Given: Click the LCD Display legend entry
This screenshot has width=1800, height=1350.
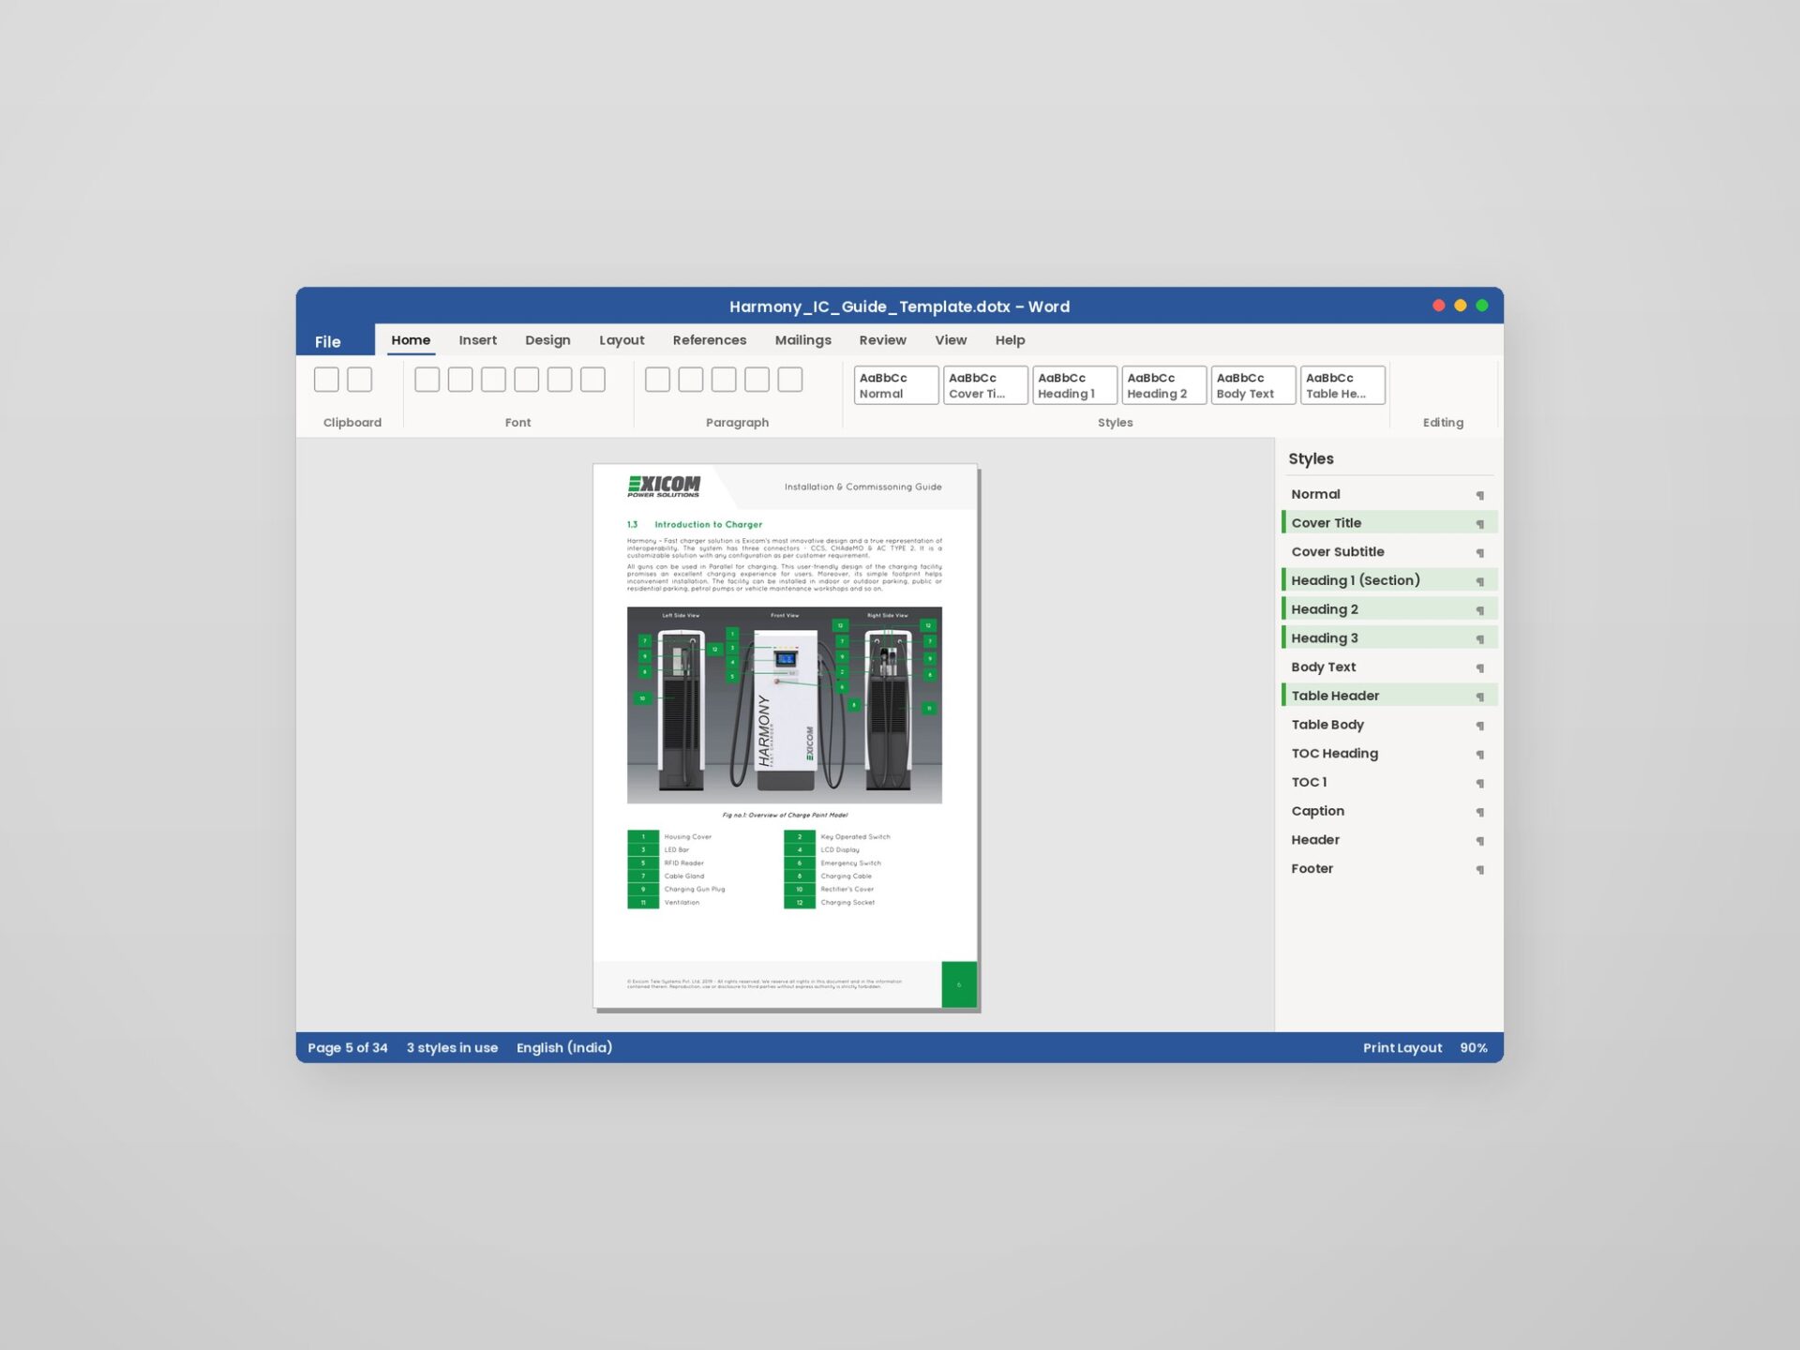Looking at the screenshot, I should pyautogui.click(x=840, y=850).
